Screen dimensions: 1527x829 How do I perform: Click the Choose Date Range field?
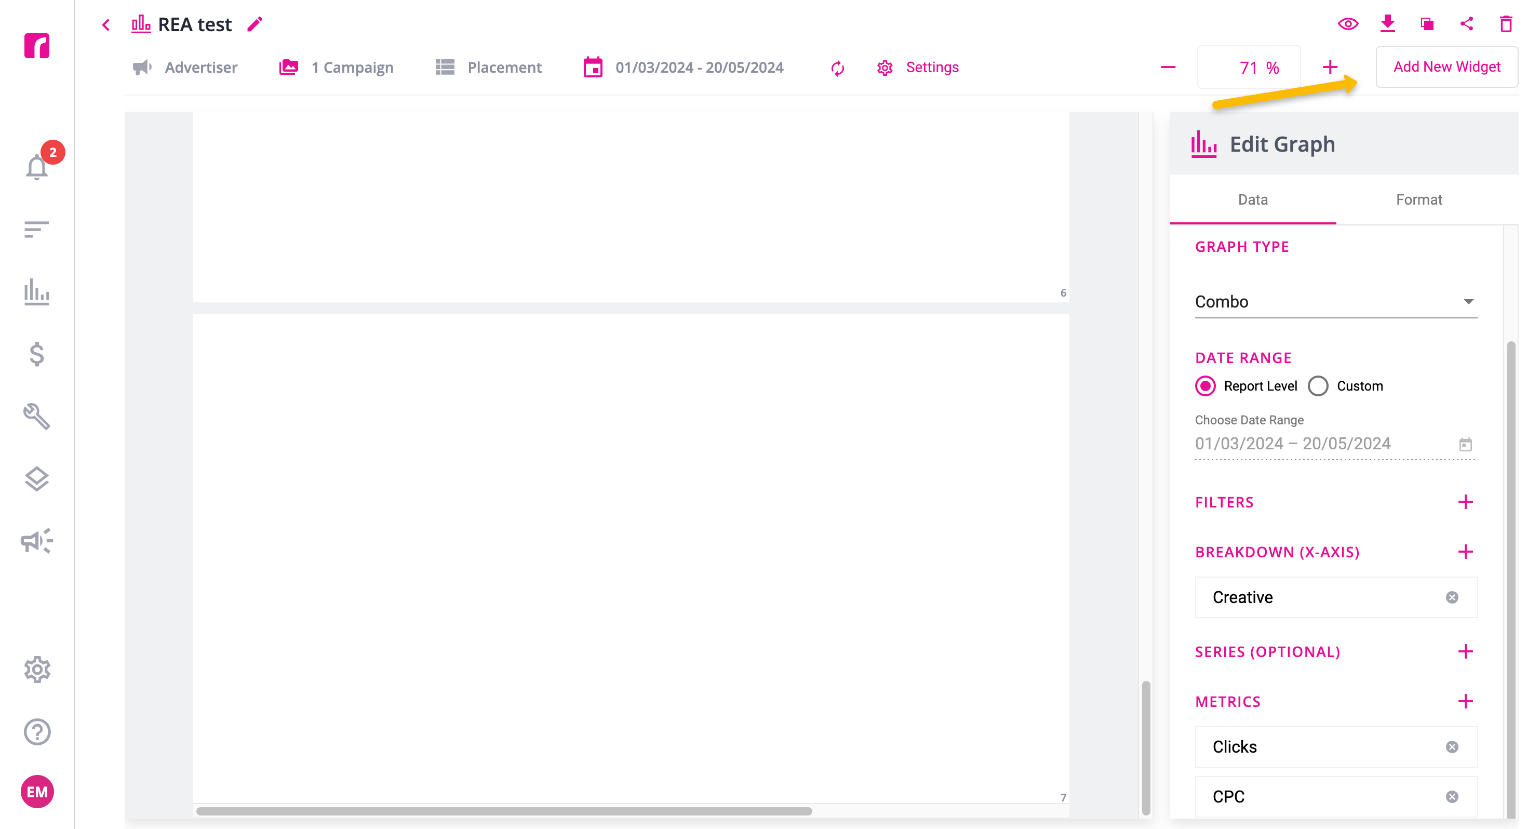click(x=1336, y=444)
